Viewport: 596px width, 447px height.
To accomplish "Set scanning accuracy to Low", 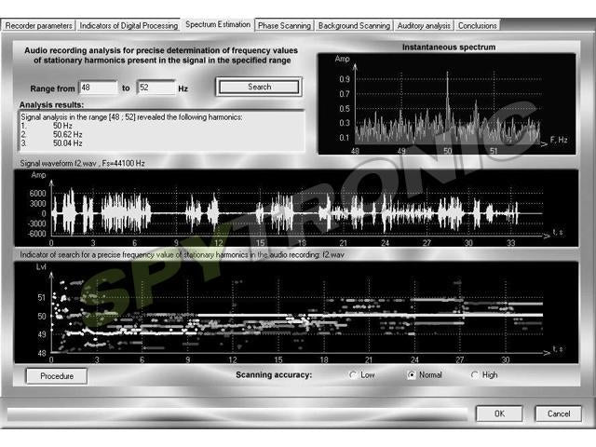I will (x=362, y=375).
